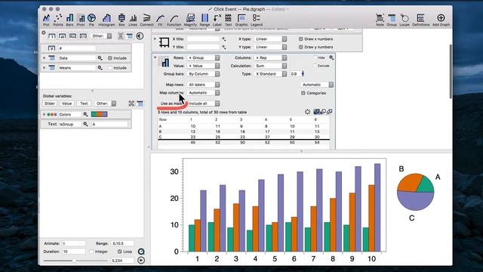Open the Rows dropdown showing Group
The width and height of the screenshot is (483, 272).
click(x=203, y=57)
